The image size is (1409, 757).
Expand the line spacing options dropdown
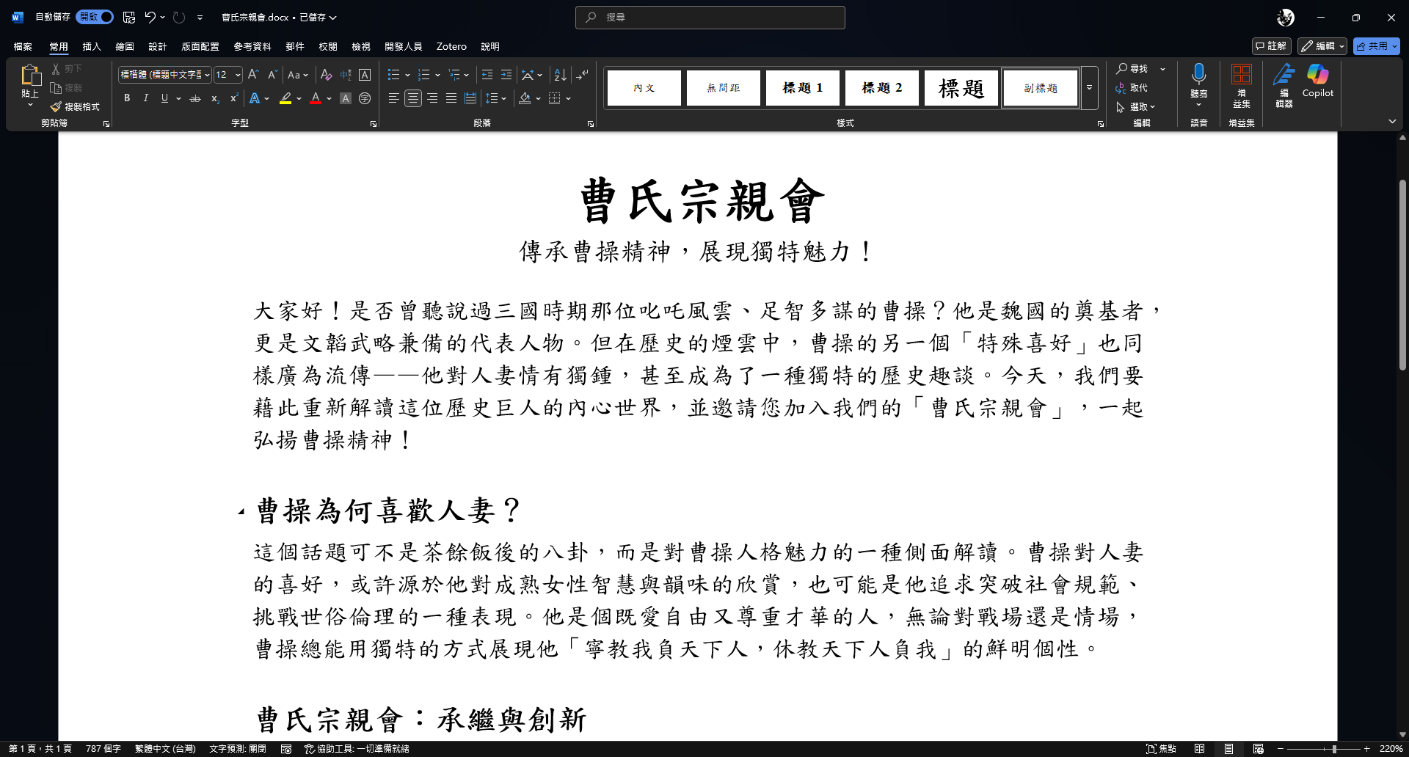click(x=505, y=98)
